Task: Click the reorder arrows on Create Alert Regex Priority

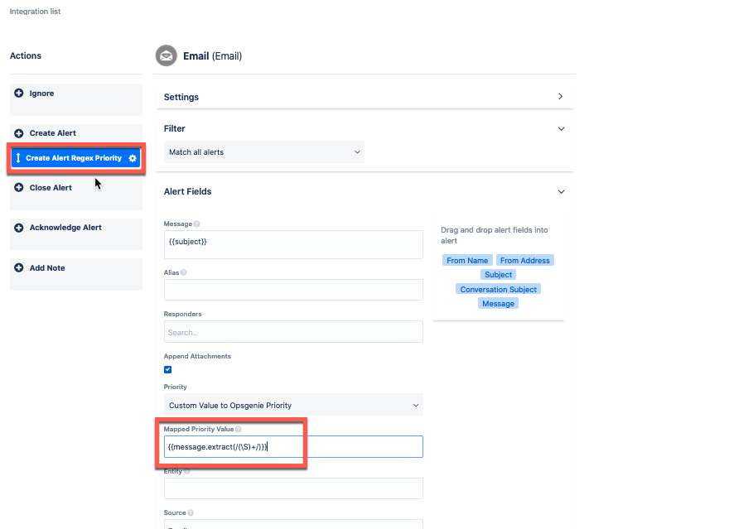Action: pos(18,158)
